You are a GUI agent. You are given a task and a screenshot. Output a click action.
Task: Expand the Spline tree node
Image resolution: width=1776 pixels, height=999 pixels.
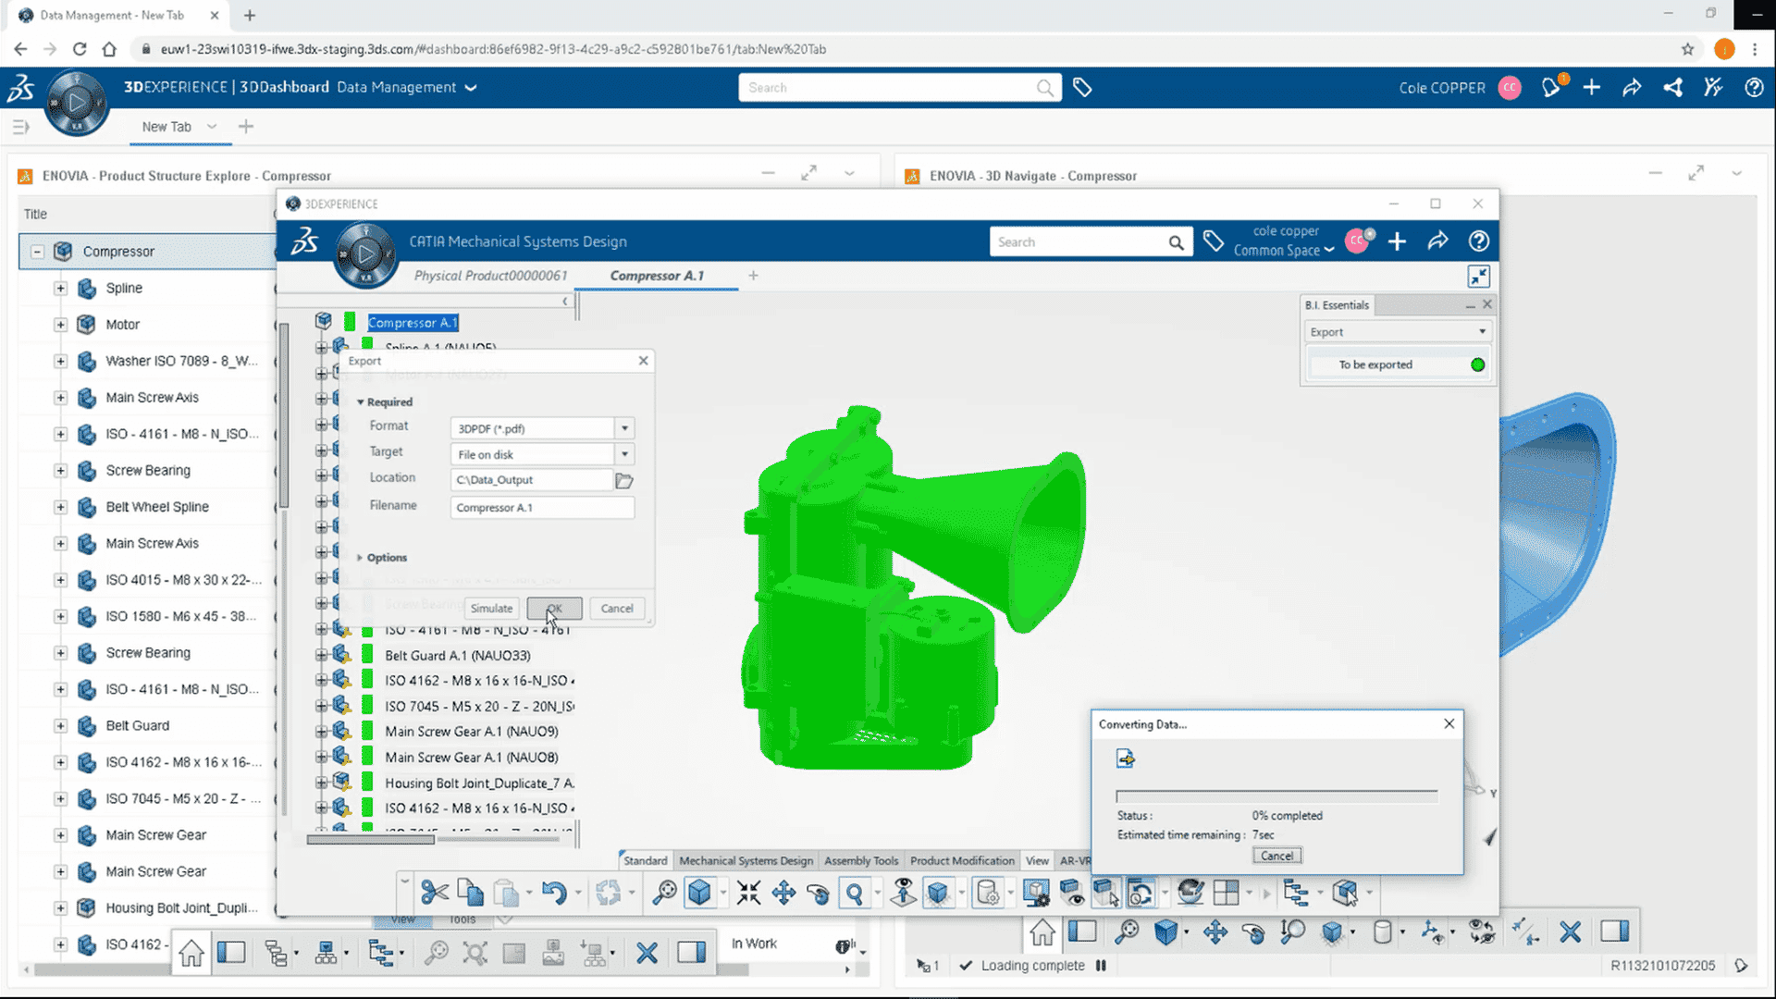pyautogui.click(x=60, y=288)
